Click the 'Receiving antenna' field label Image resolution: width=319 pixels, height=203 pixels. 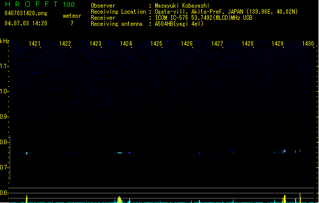(x=117, y=24)
